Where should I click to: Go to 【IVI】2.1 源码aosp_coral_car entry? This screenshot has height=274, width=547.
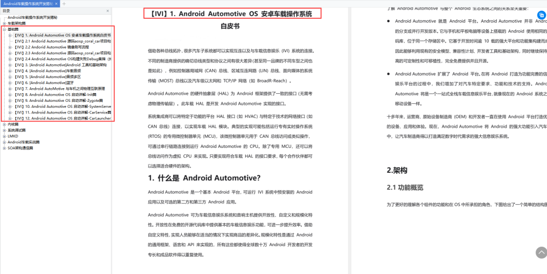(x=62, y=41)
